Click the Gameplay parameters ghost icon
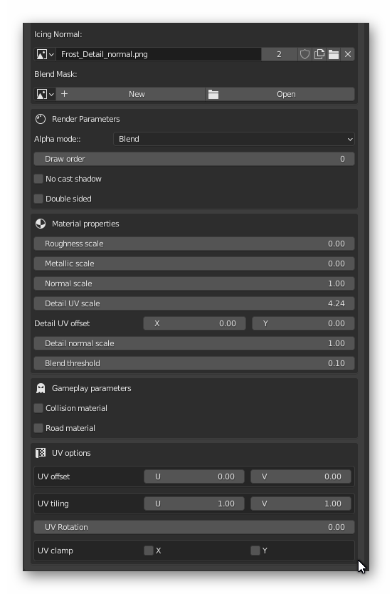 click(41, 388)
